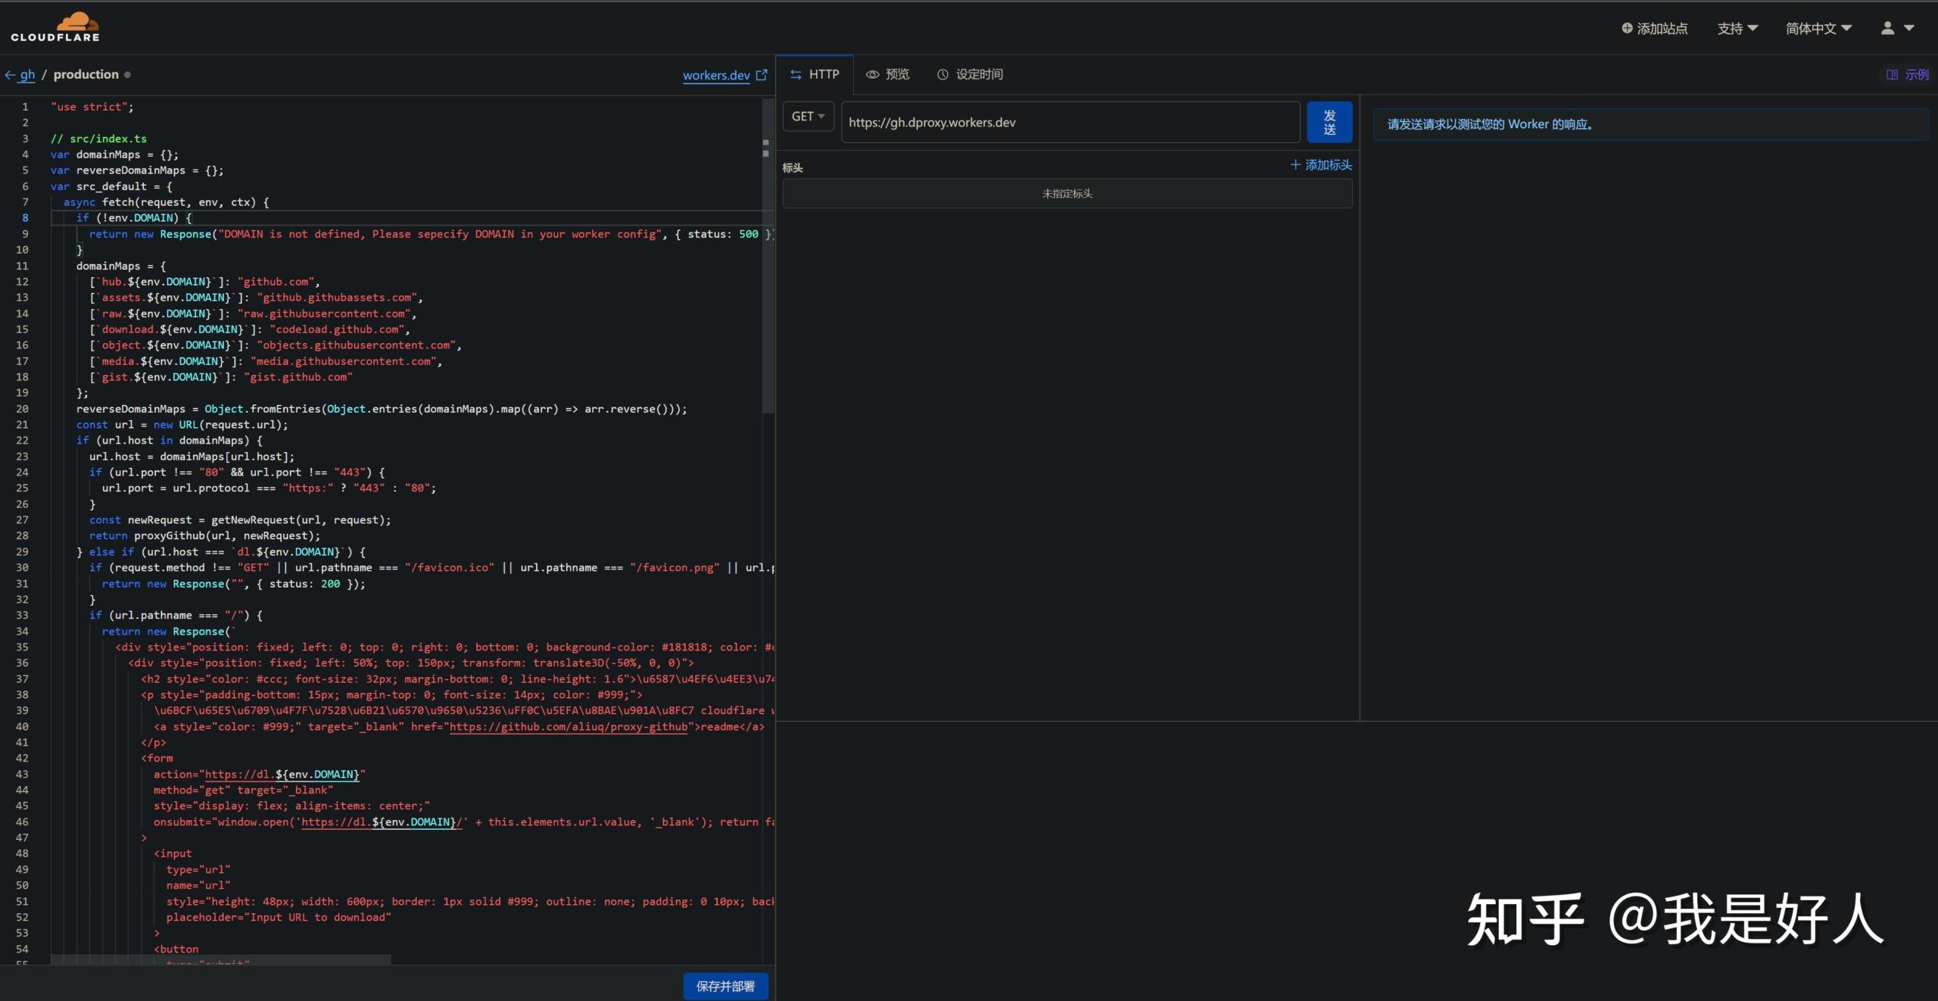Click the 添加站点 add site button
Viewport: 1938px width, 1001px height.
pyautogui.click(x=1655, y=28)
